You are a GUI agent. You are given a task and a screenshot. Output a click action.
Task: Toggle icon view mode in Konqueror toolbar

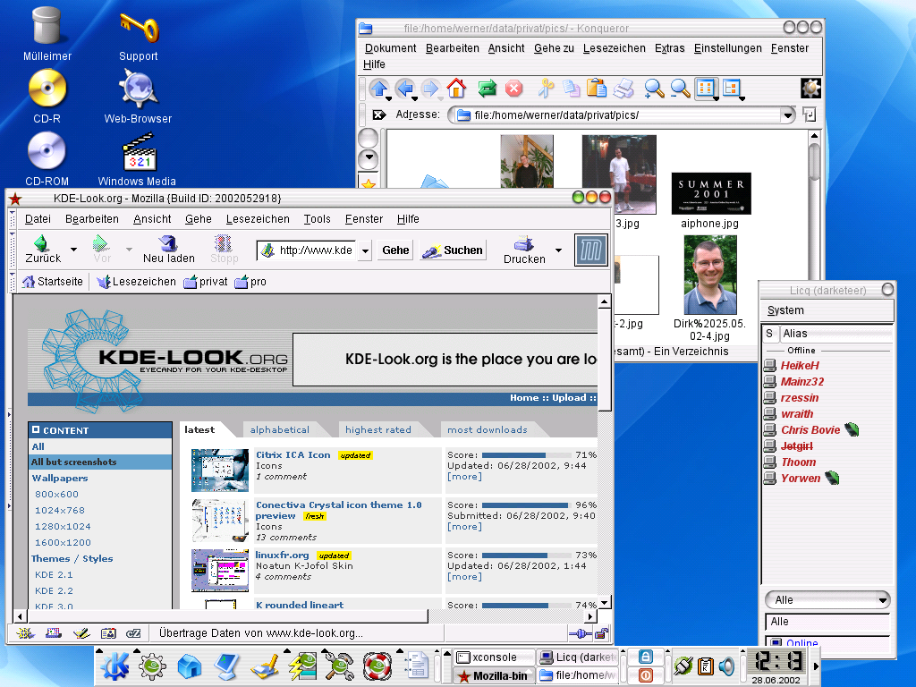click(705, 89)
